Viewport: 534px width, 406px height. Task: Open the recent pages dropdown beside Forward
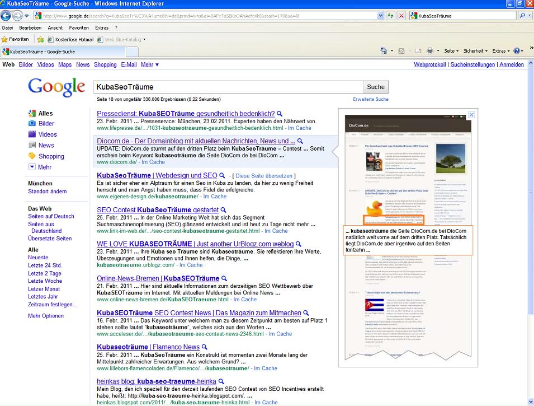click(x=27, y=16)
